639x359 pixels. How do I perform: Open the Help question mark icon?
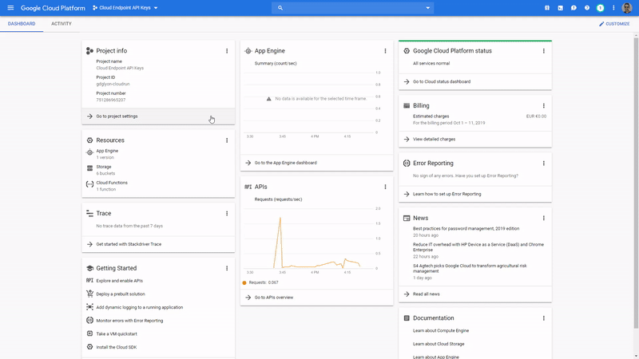point(587,8)
